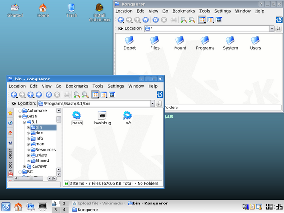Click Back arrow in bin Konqueror window

click(x=14, y=95)
